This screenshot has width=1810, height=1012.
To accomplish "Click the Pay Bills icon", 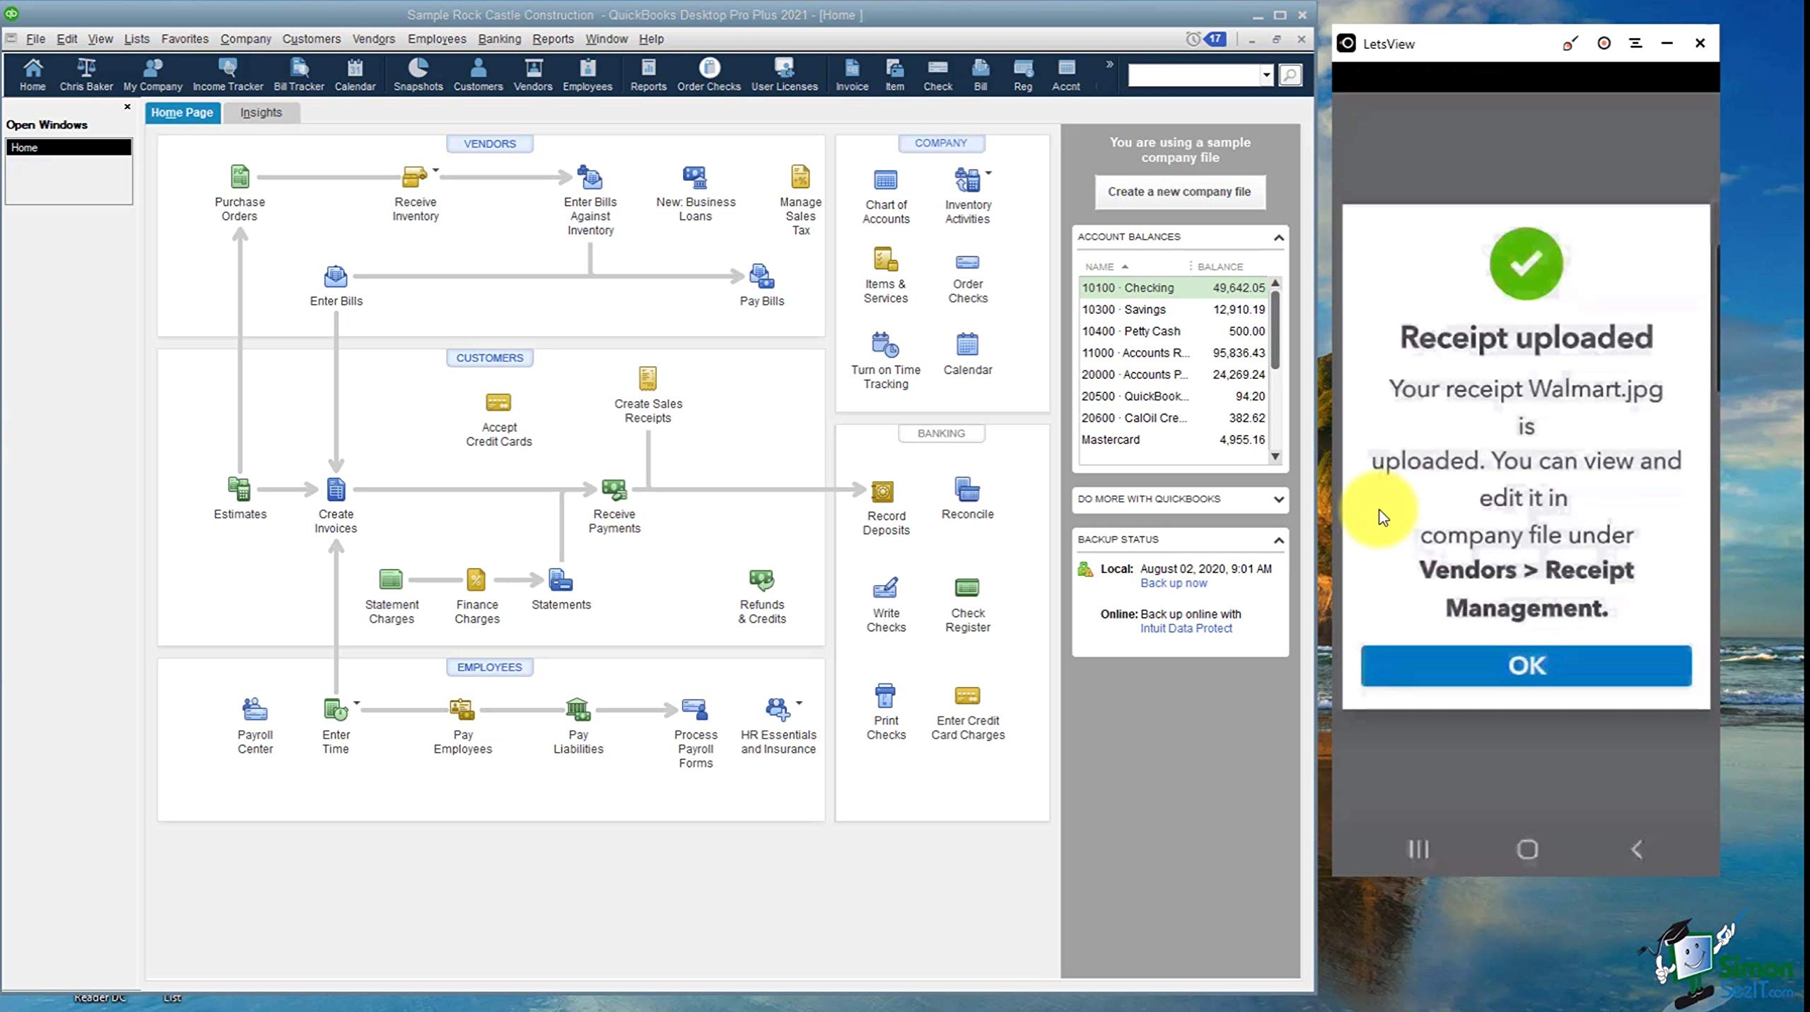I will 761,276.
